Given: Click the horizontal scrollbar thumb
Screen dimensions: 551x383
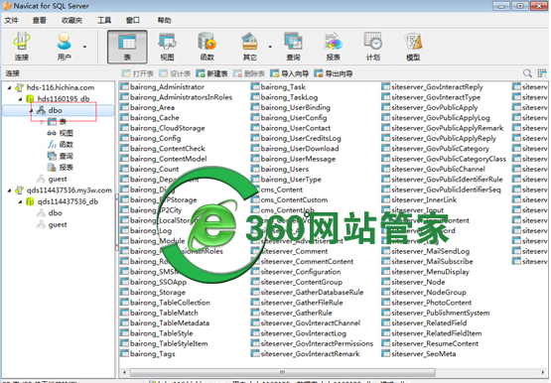Looking at the screenshot, I should coord(283,372).
